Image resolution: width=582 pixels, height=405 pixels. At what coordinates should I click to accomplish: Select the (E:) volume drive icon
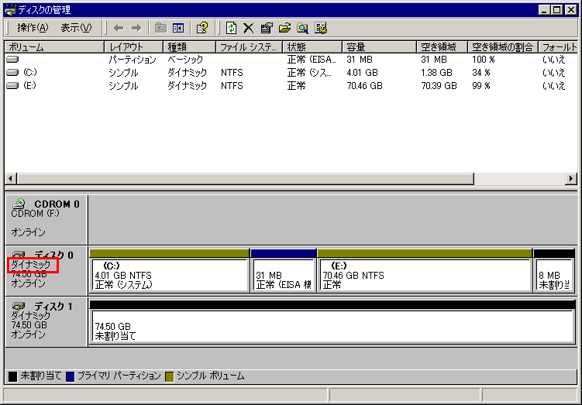click(x=12, y=86)
